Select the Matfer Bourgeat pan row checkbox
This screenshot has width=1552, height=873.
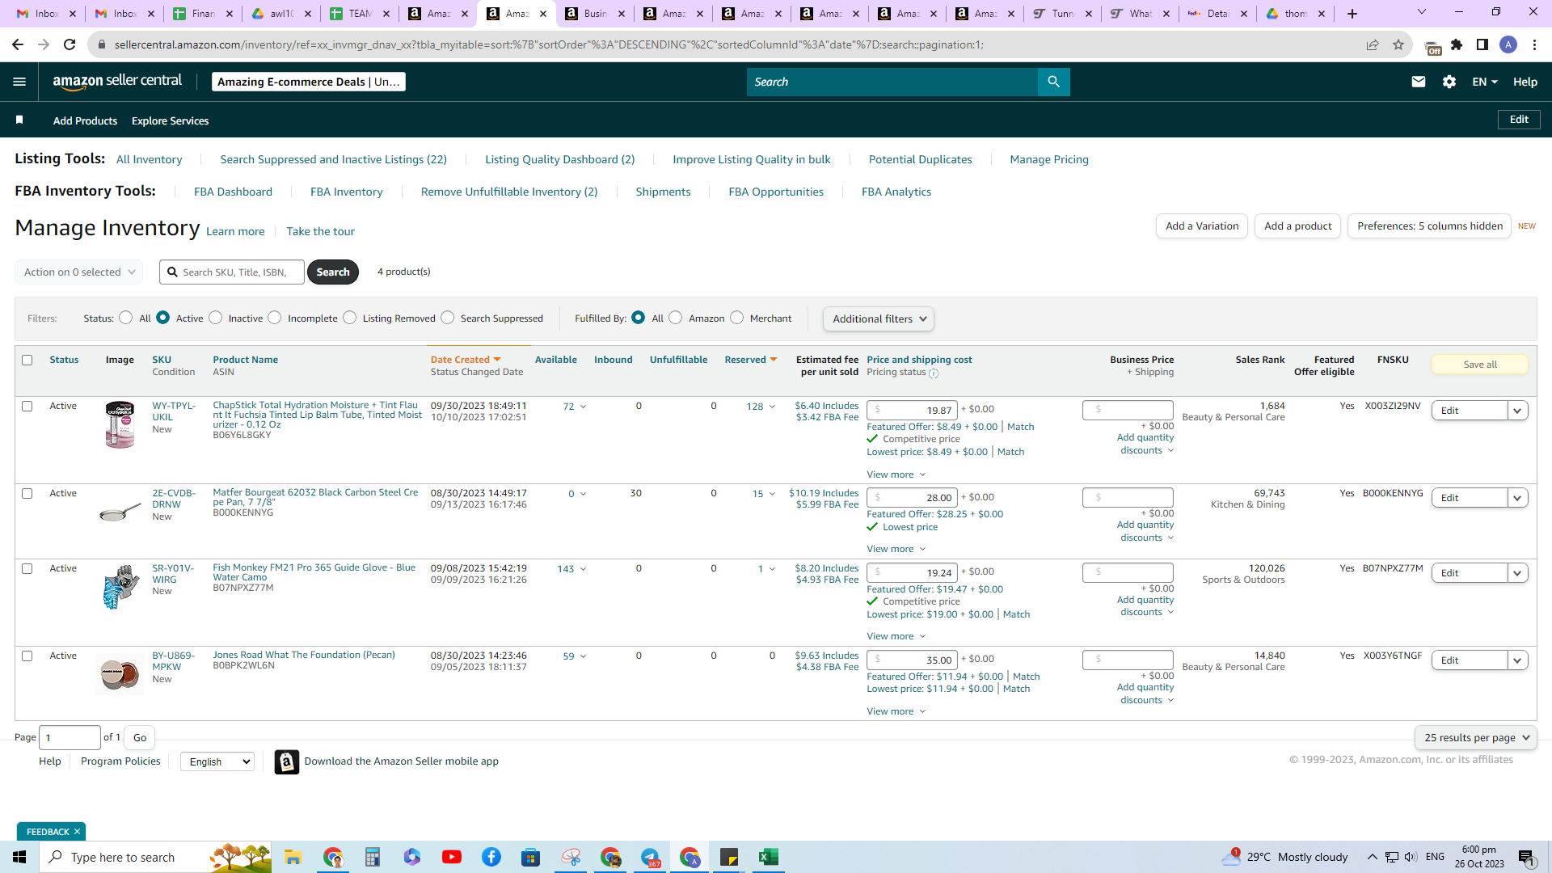click(x=27, y=494)
